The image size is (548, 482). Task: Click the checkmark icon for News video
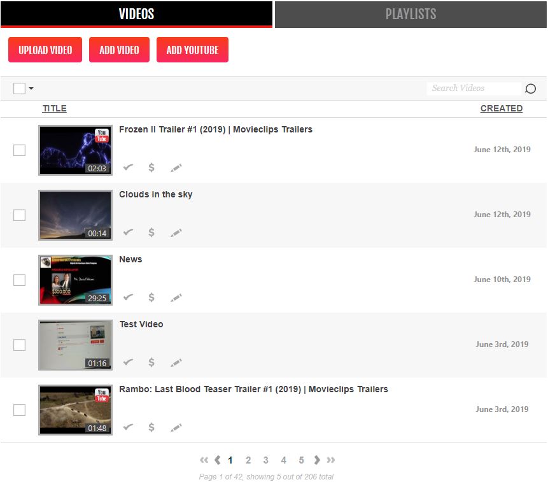[x=128, y=297]
